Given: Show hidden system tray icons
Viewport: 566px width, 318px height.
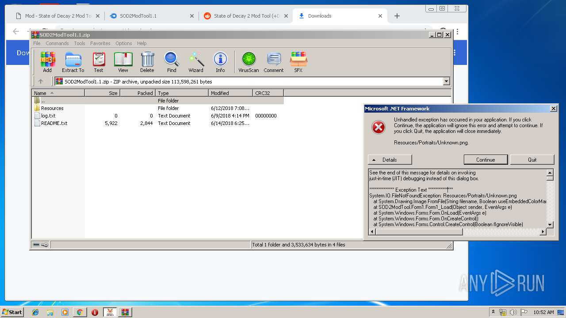Looking at the screenshot, I should 493,312.
